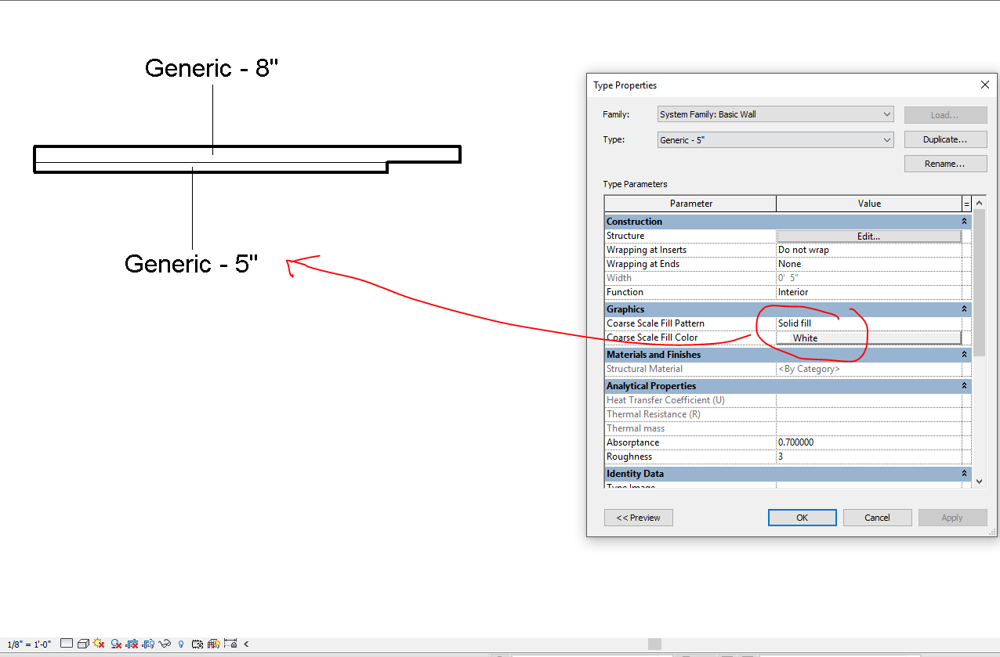Viewport: 1000px width, 657px height.
Task: Confirm changes with the OK button
Action: [x=802, y=517]
